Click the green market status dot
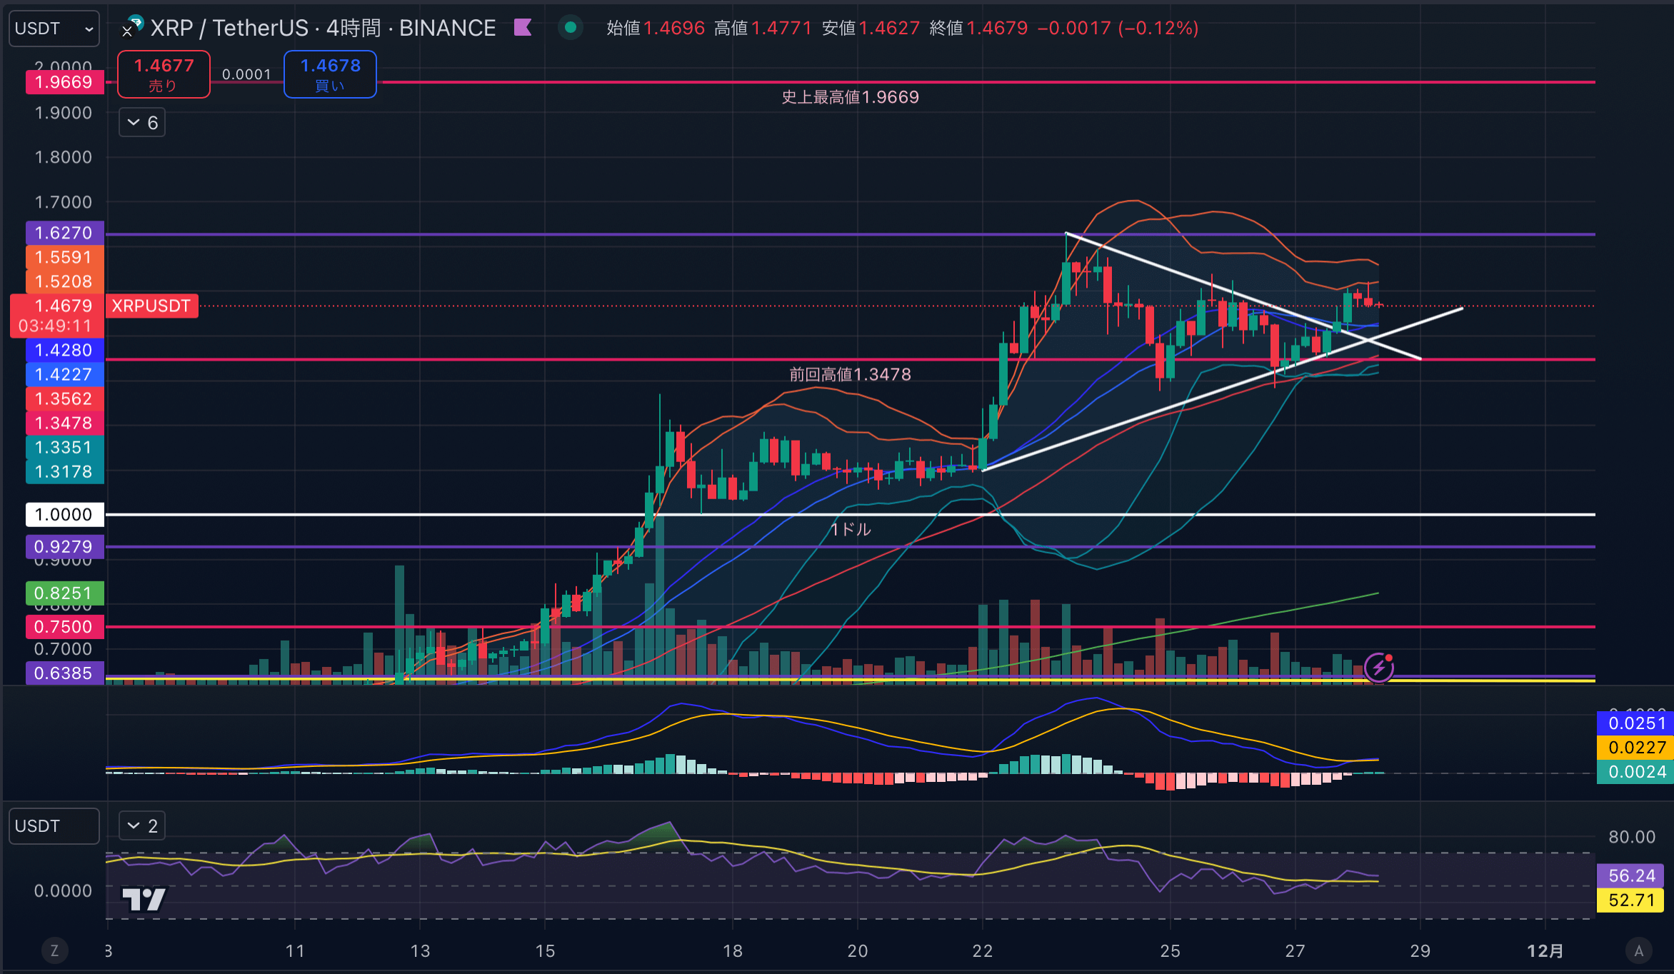This screenshot has height=974, width=1674. (x=570, y=28)
